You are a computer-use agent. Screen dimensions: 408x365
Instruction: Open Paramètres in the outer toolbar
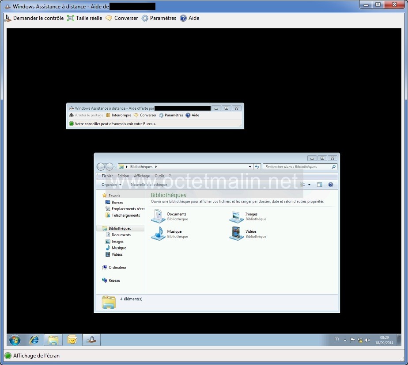(159, 18)
